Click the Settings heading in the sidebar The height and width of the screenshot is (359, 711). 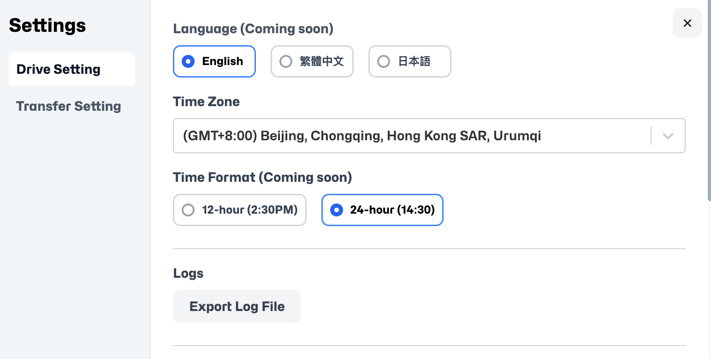pyautogui.click(x=47, y=25)
